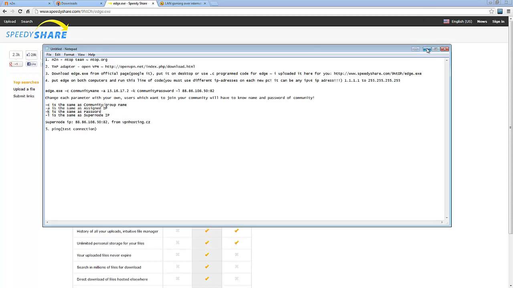The image size is (513, 288).
Task: Close the edge.exe Speedy Share tab
Action: click(x=153, y=3)
